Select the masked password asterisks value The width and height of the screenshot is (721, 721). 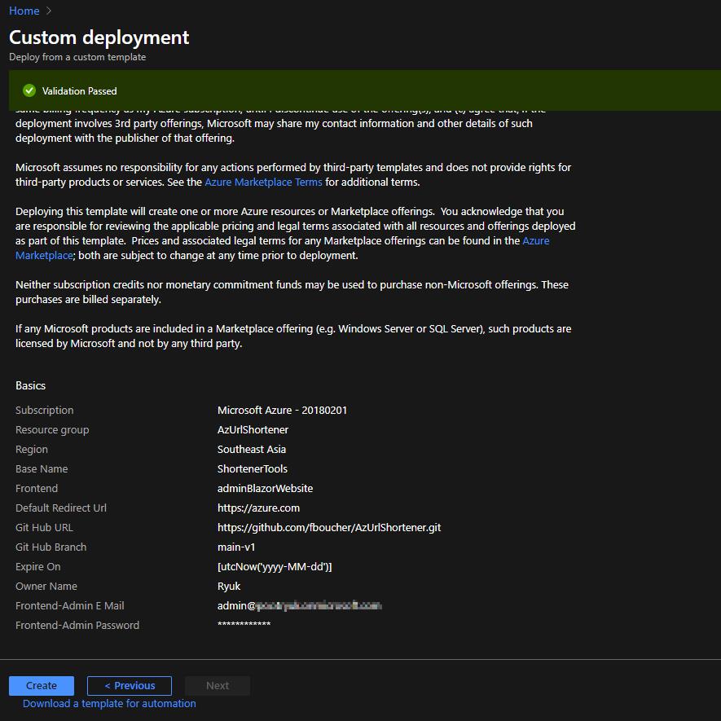coord(244,624)
